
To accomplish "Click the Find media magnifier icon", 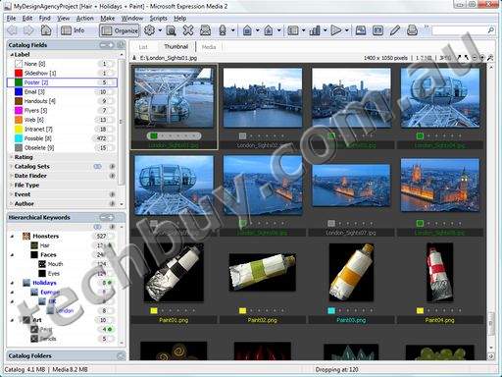I will coord(171,30).
